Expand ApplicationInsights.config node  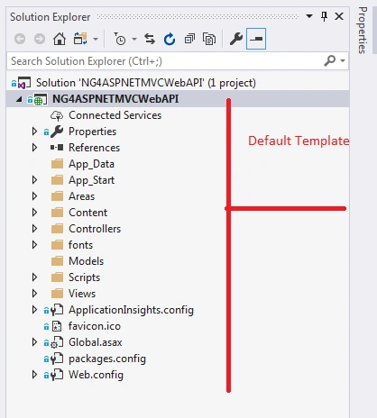click(x=34, y=310)
